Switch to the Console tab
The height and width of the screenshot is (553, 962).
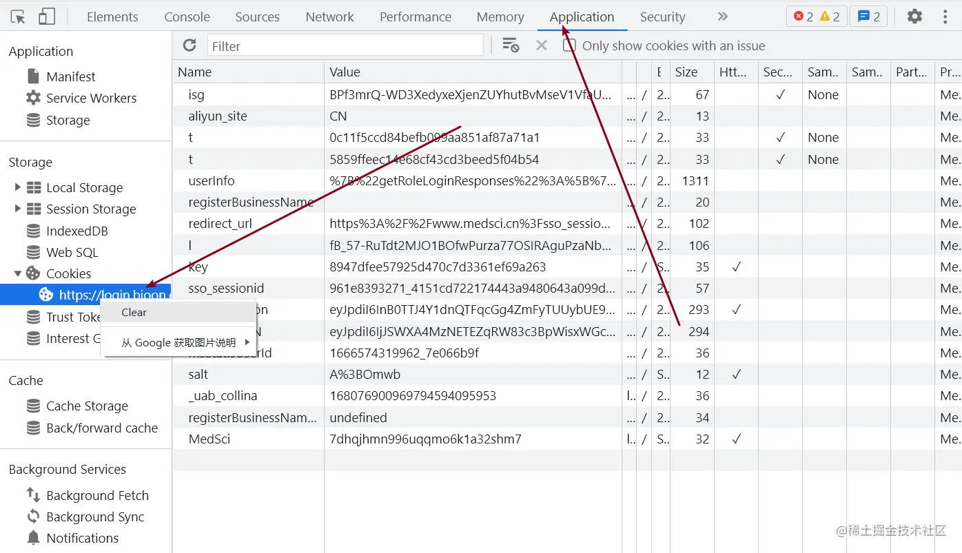pos(187,17)
